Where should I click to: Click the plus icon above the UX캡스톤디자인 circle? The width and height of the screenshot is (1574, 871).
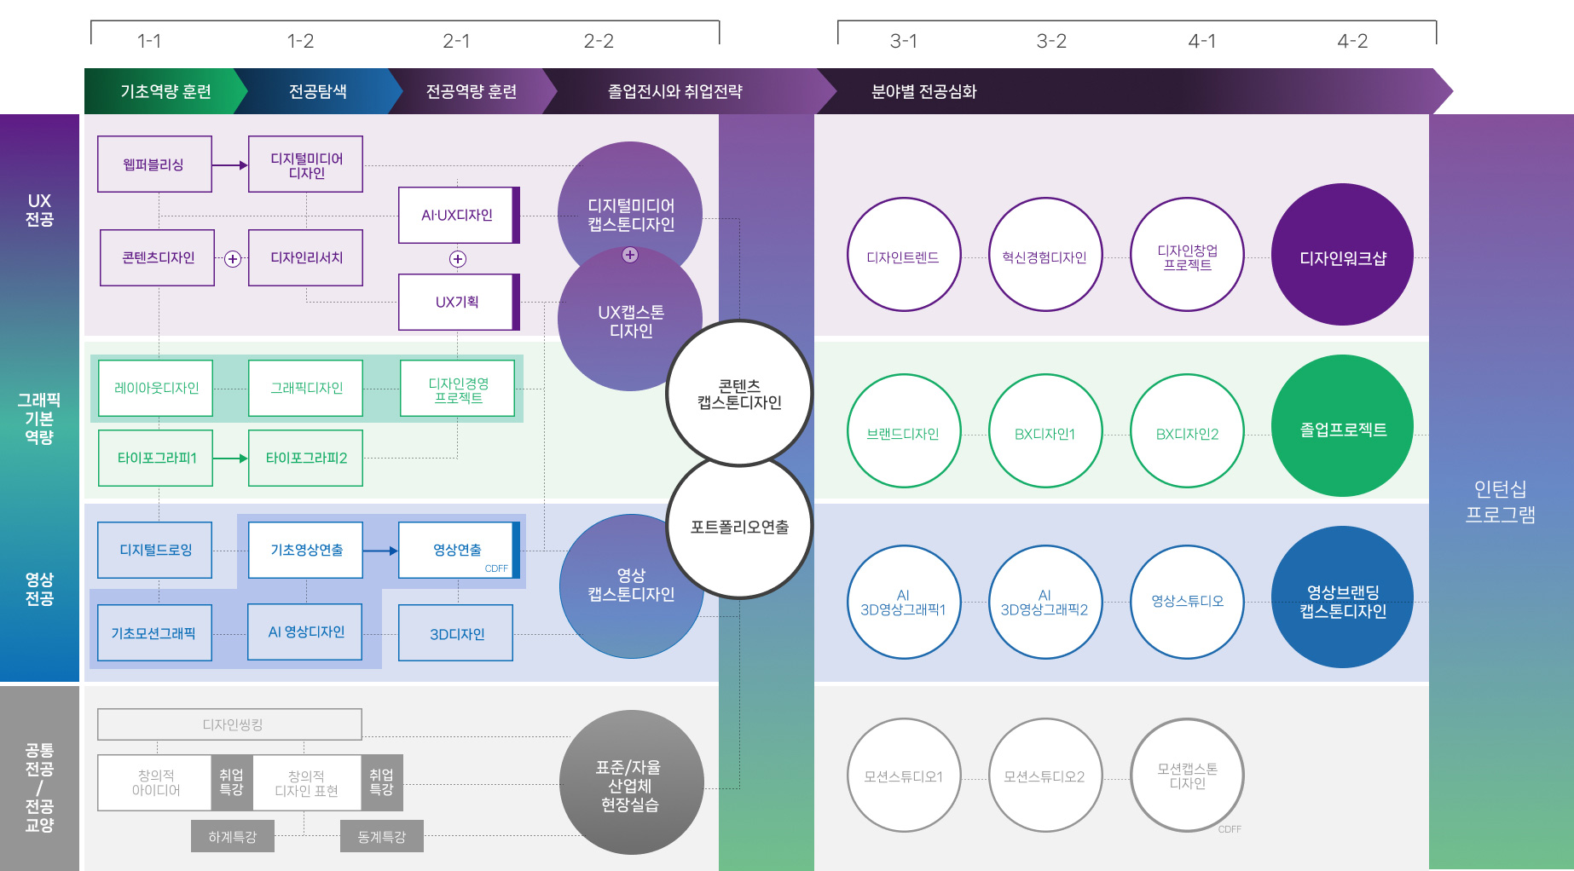tap(630, 255)
